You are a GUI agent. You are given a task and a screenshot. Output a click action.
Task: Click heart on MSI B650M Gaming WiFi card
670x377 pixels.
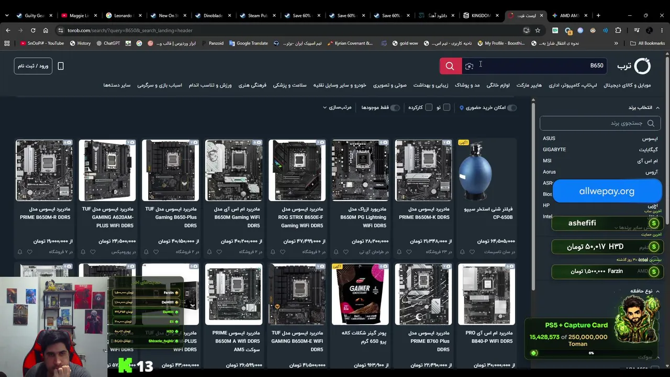tap(219, 252)
